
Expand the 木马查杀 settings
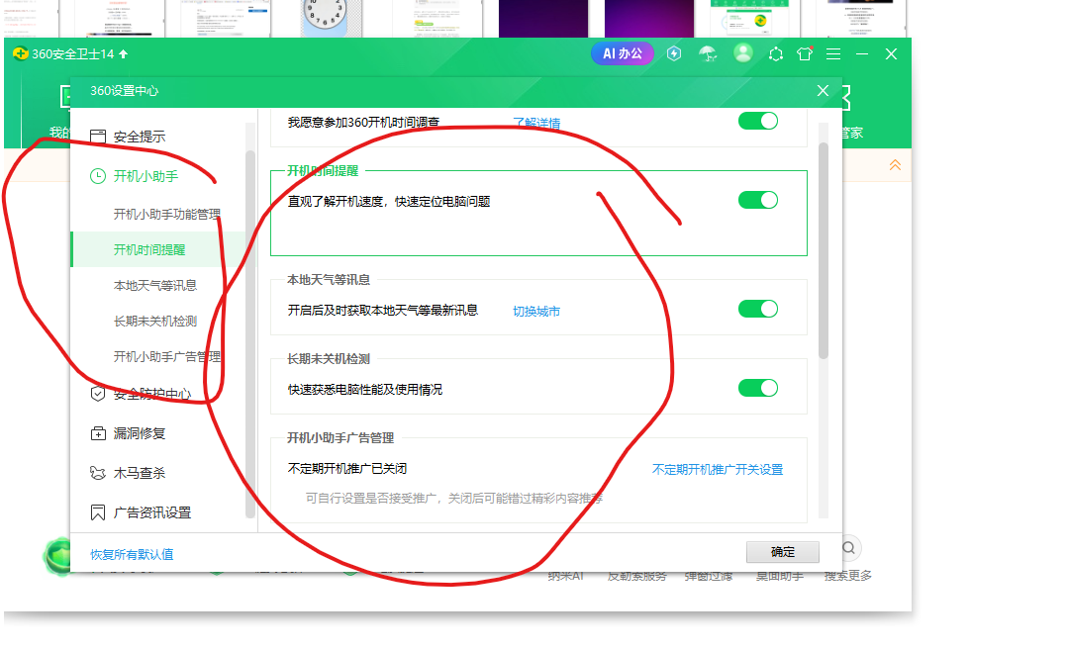click(x=139, y=473)
